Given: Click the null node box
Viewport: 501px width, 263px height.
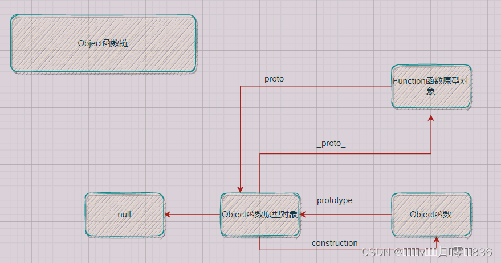Looking at the screenshot, I should coord(125,215).
